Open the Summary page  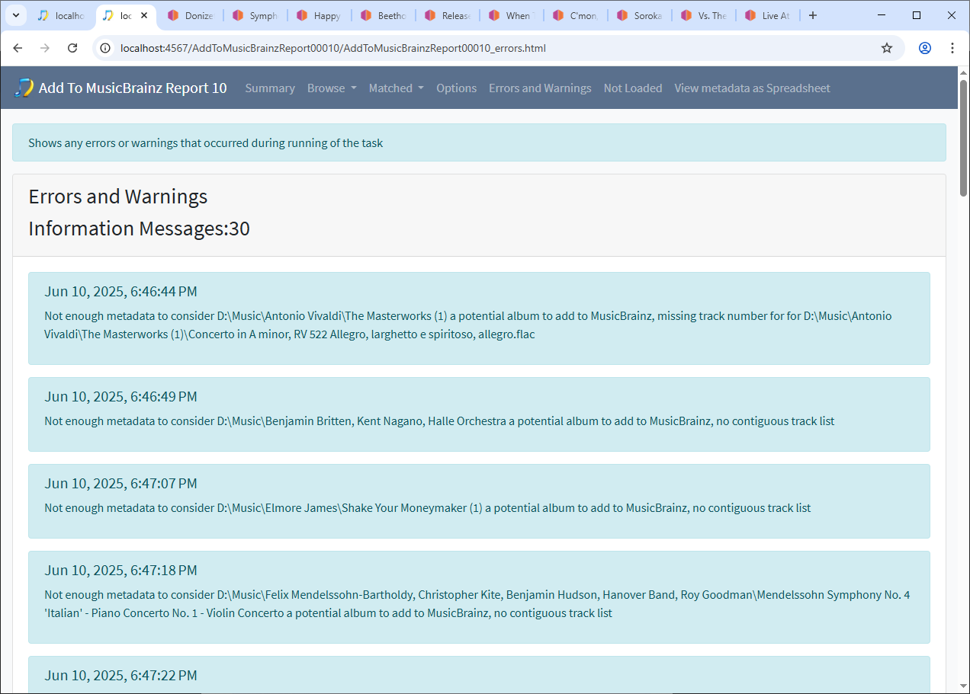point(270,88)
